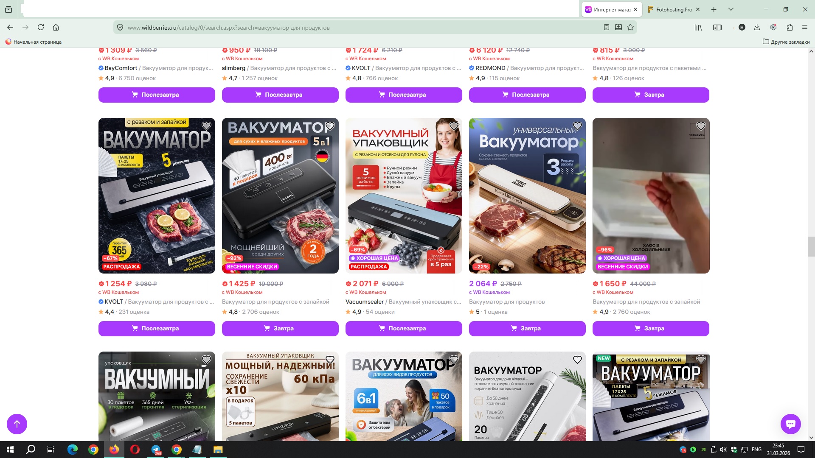Open Firefox downloads panel

757,28
